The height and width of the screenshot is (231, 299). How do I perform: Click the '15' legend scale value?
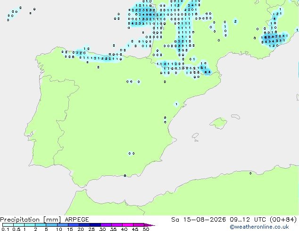[70, 229]
